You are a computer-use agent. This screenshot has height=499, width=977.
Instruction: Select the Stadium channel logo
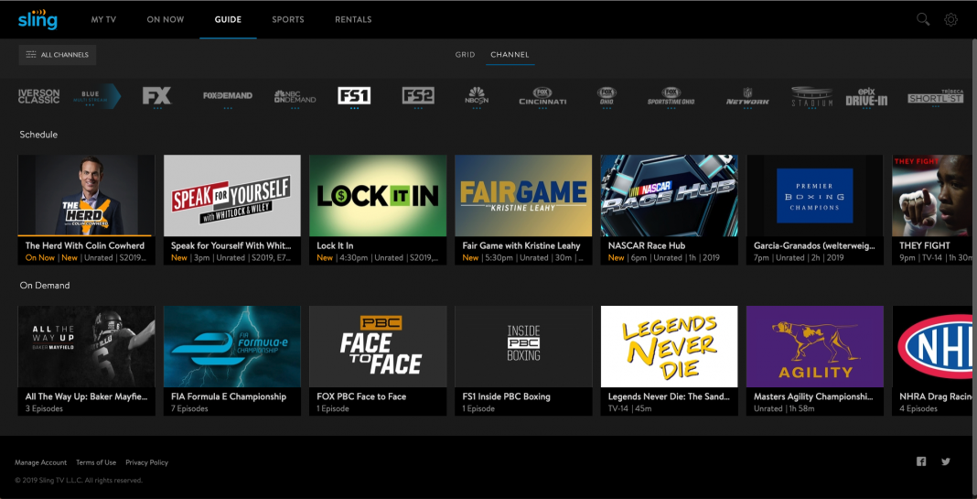[x=812, y=96]
